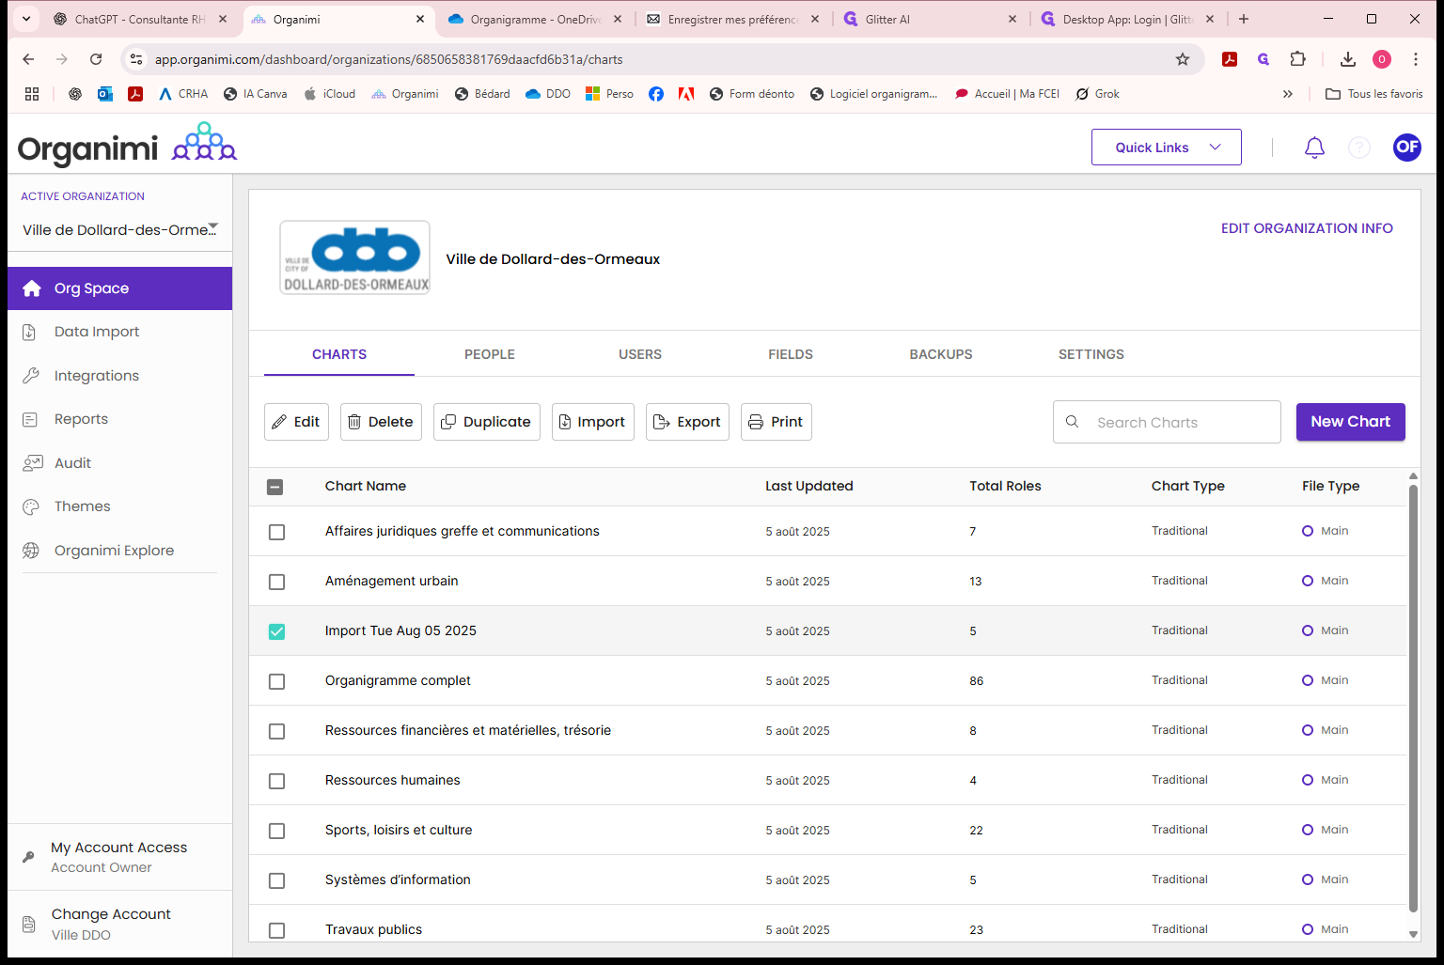Click the Organimi logo
Viewport: 1444px width, 965px height.
point(127,146)
